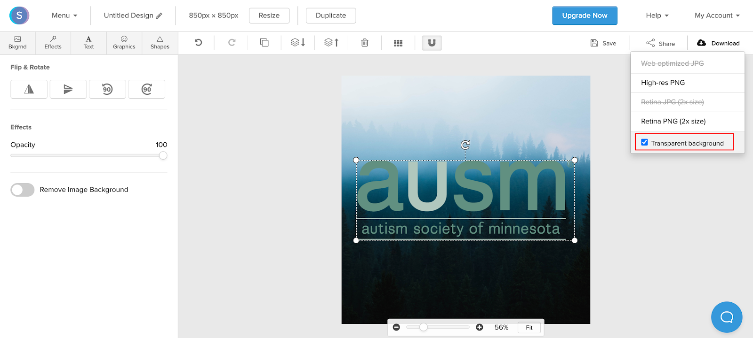Toggle the grid overlay icon
Image resolution: width=753 pixels, height=338 pixels.
click(398, 43)
